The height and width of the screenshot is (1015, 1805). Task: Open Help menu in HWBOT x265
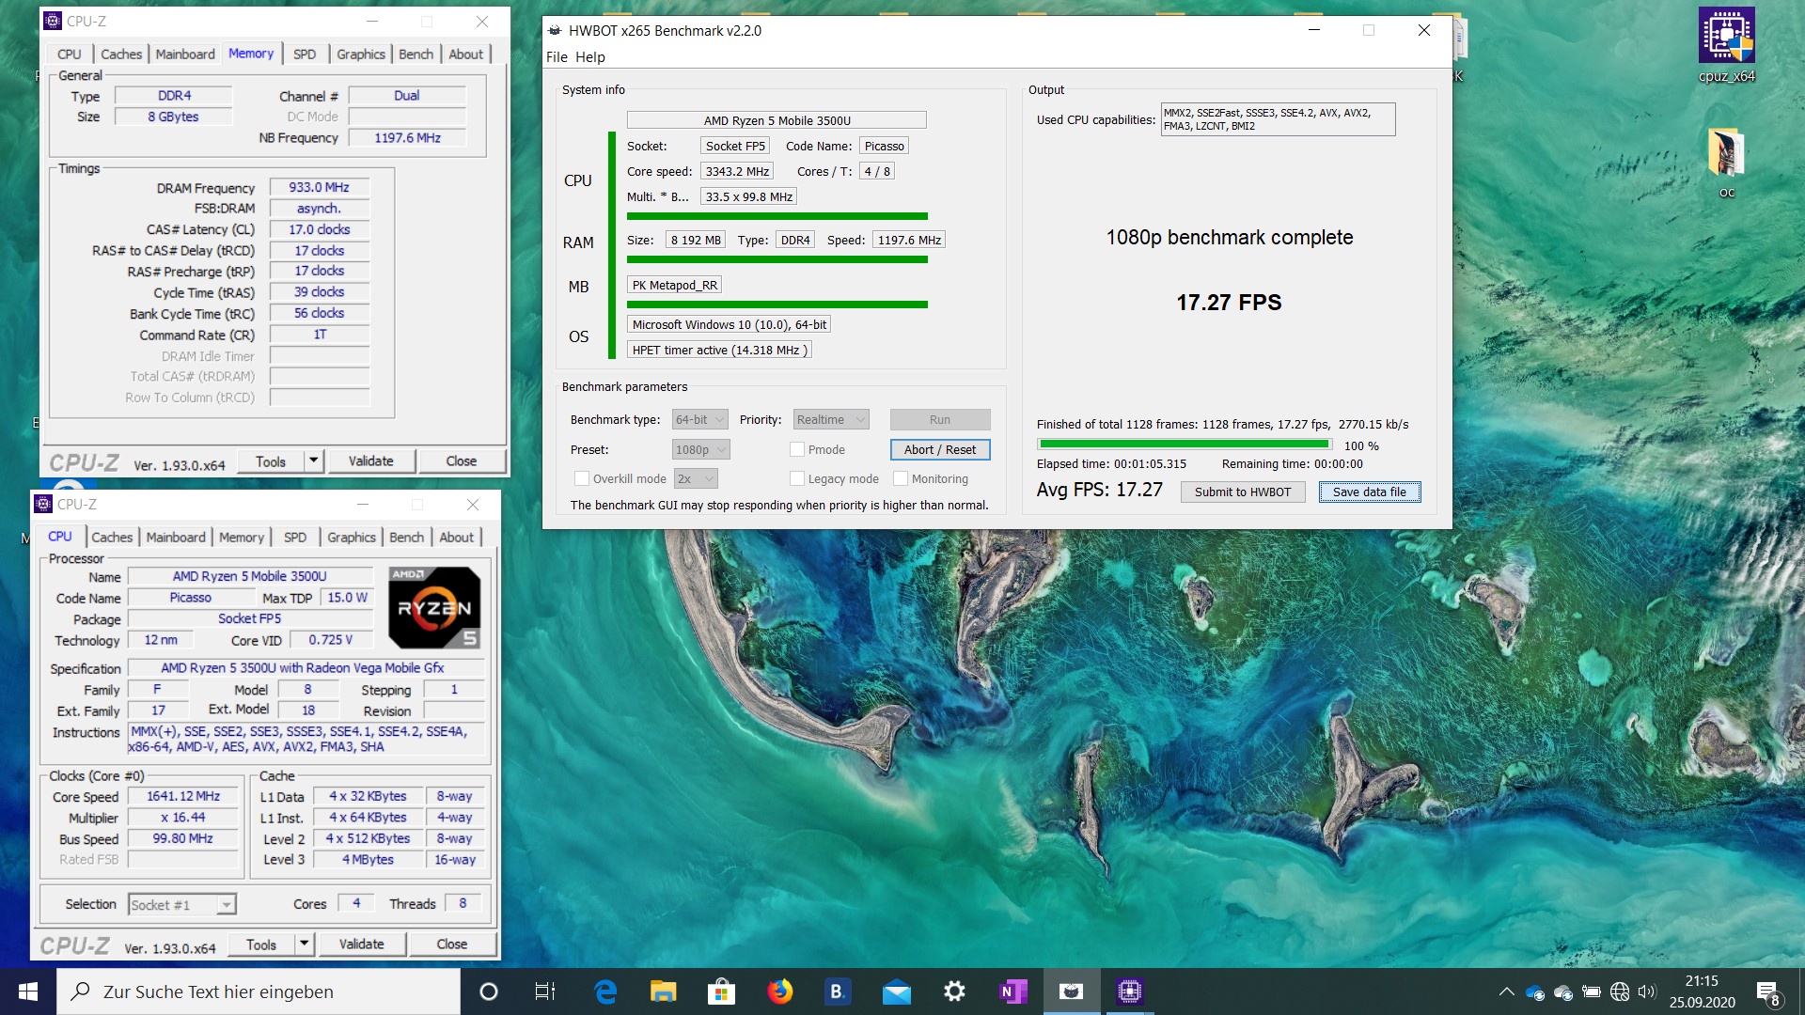tap(590, 57)
